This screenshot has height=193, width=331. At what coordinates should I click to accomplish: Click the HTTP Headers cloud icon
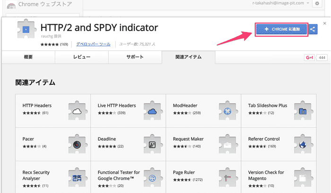pos(78,111)
